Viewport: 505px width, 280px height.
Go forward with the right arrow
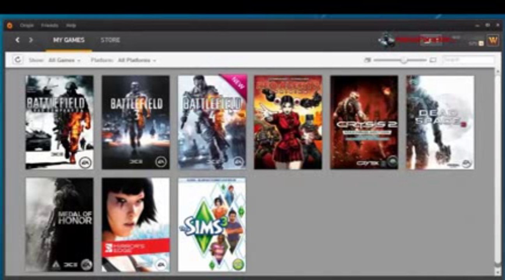[x=31, y=40]
